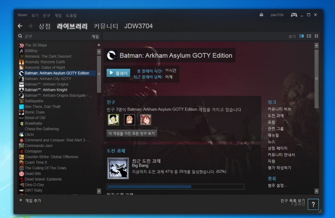Click the Clickr list icon
The width and height of the screenshot is (335, 218).
tap(21, 135)
